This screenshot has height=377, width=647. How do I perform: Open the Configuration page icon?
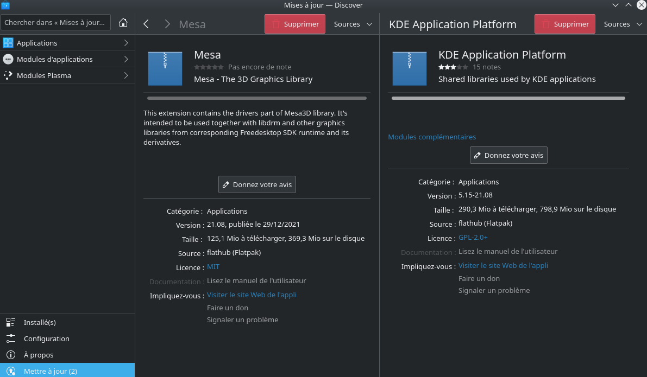click(11, 338)
